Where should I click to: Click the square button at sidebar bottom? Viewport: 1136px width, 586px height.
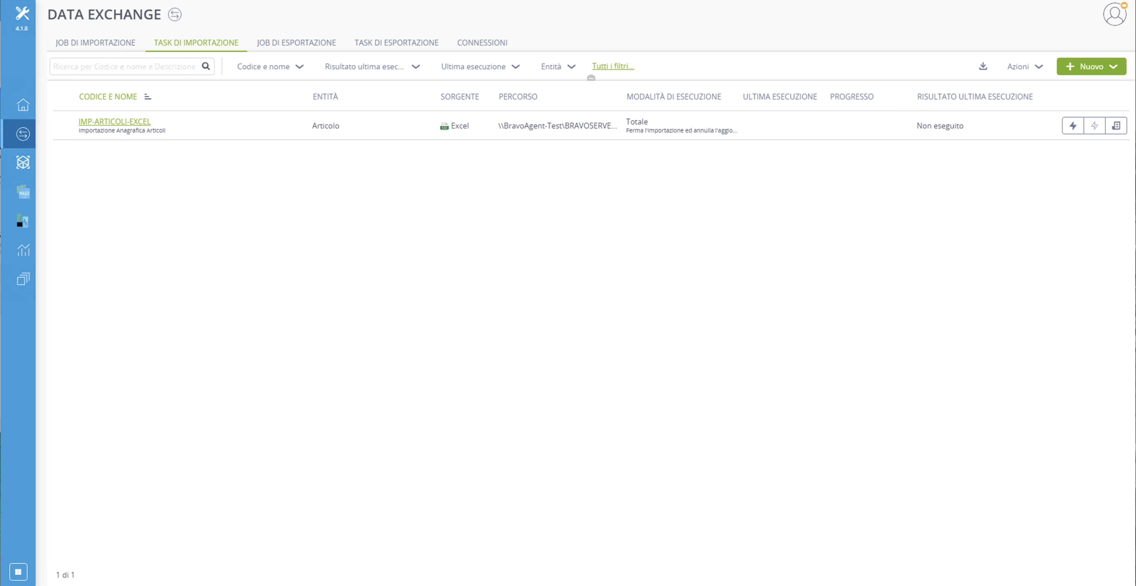[18, 572]
